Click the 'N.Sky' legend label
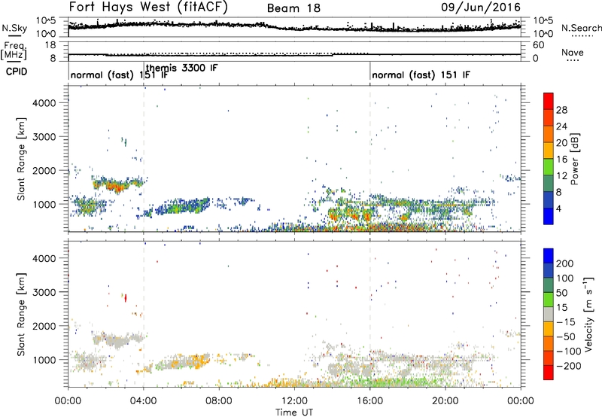The image size is (602, 417). point(14,28)
